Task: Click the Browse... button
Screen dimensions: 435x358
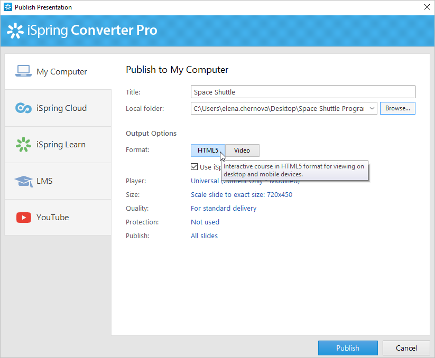Action: (397, 108)
